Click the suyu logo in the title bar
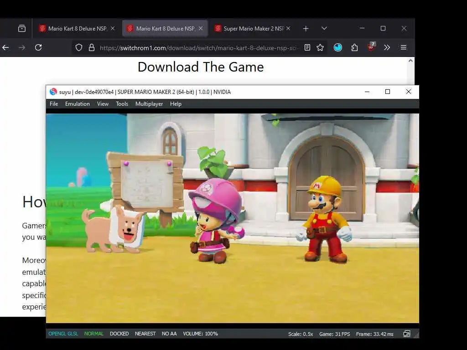Viewport: 467px width, 350px height. click(53, 92)
